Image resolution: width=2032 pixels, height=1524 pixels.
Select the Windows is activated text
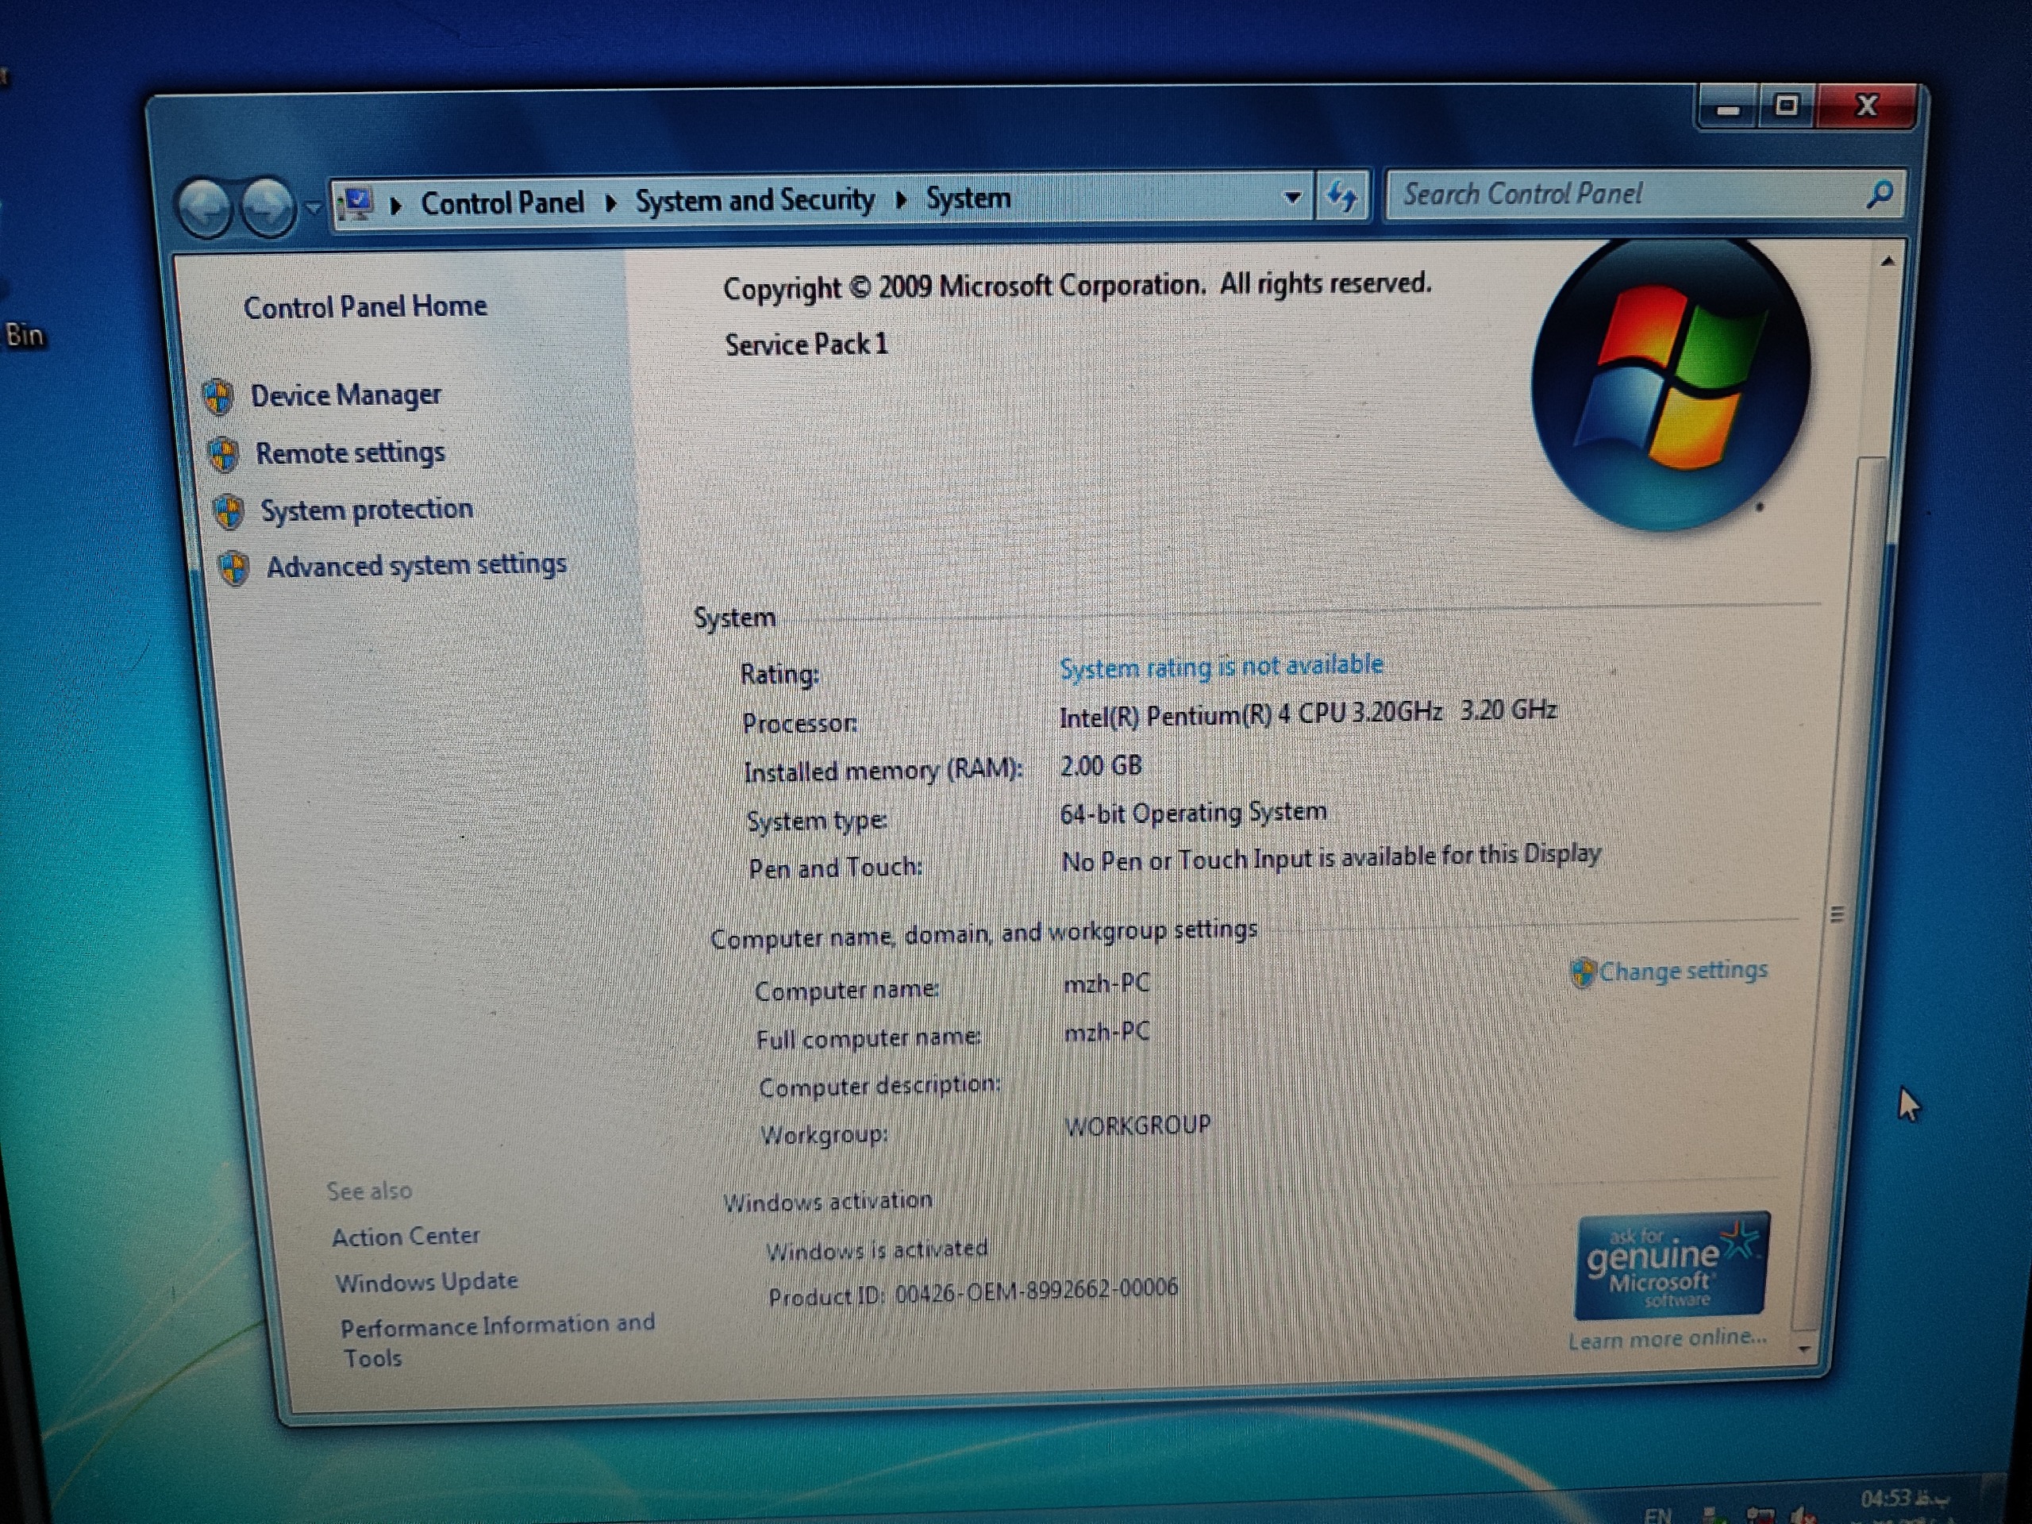pyautogui.click(x=877, y=1249)
